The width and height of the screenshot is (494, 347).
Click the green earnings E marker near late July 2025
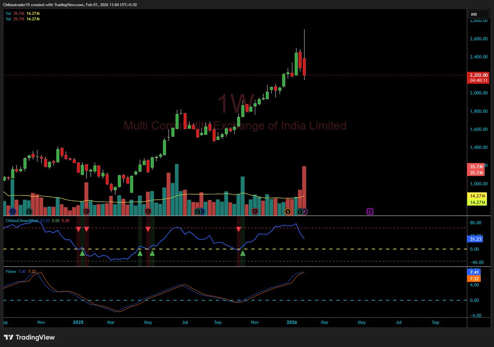pyautogui.click(x=197, y=212)
